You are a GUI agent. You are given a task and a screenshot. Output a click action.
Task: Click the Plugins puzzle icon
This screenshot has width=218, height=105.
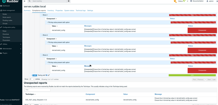point(1,53)
